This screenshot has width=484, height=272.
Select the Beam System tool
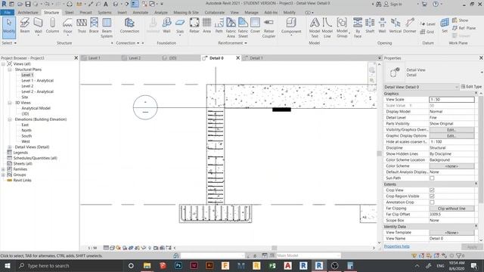[x=107, y=28]
